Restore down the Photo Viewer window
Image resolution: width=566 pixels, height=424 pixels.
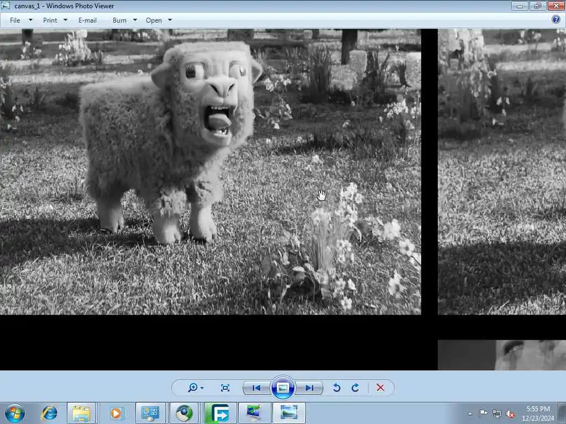coord(537,6)
